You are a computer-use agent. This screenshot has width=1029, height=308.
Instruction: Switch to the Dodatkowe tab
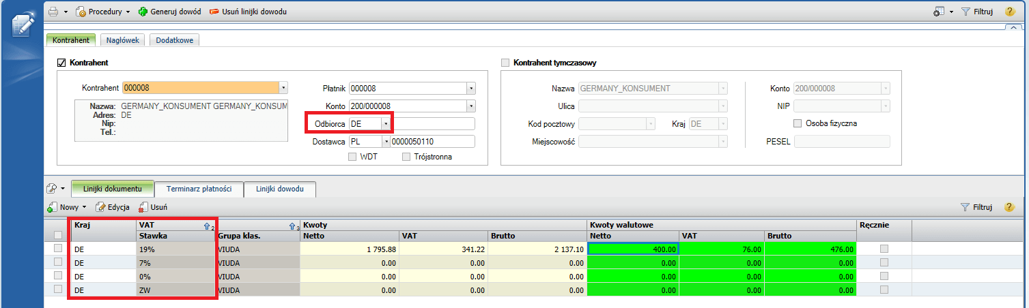coord(173,40)
